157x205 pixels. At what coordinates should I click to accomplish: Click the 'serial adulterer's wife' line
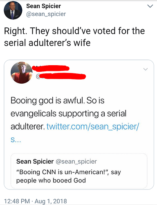coord(47,43)
